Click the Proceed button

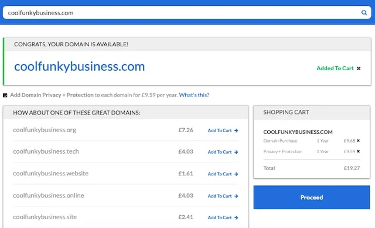coord(312,197)
